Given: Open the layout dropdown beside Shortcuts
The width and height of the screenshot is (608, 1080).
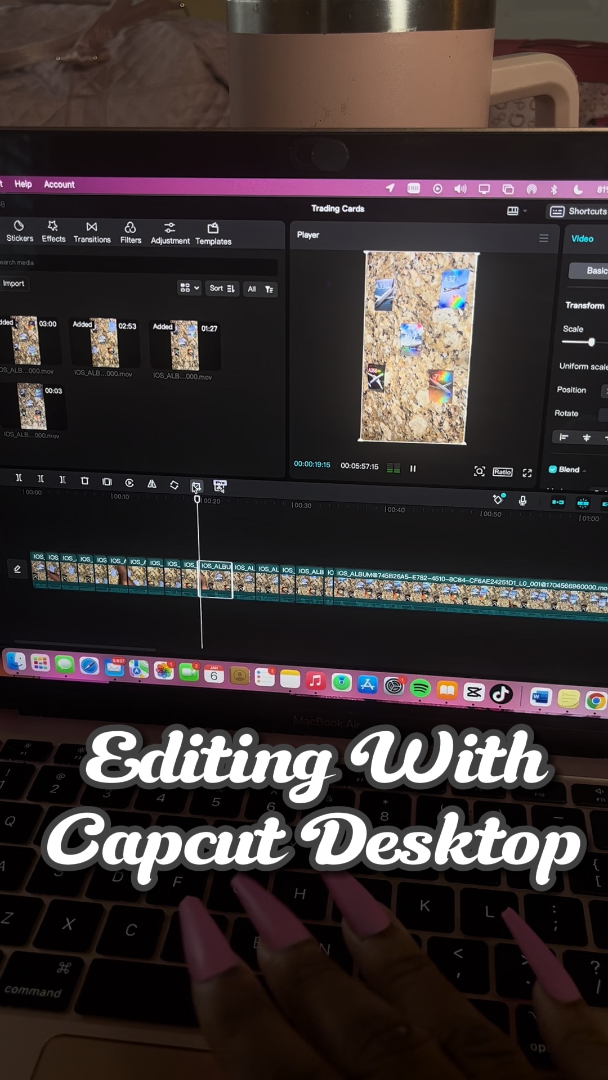Looking at the screenshot, I should point(517,211).
